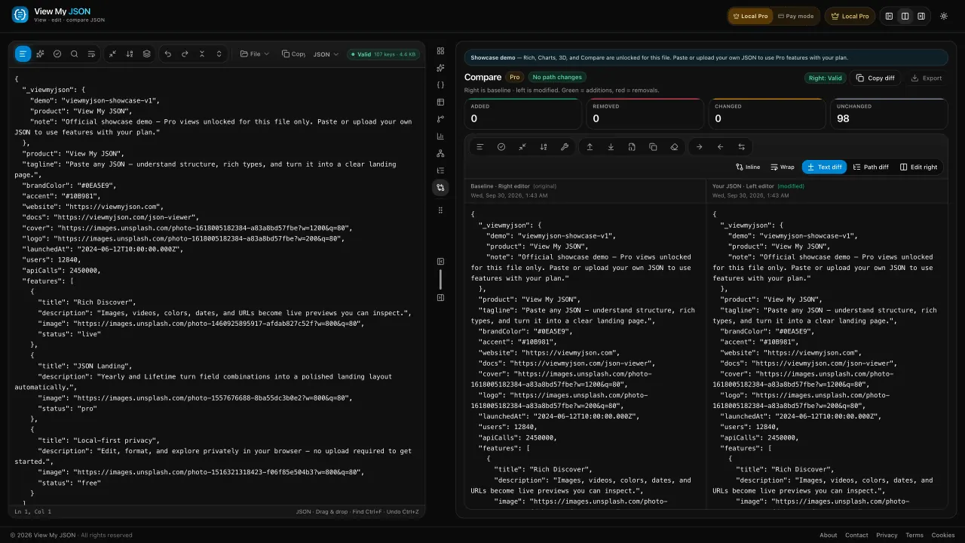Click the validate checkmark icon in left editor toolbar

(57, 54)
